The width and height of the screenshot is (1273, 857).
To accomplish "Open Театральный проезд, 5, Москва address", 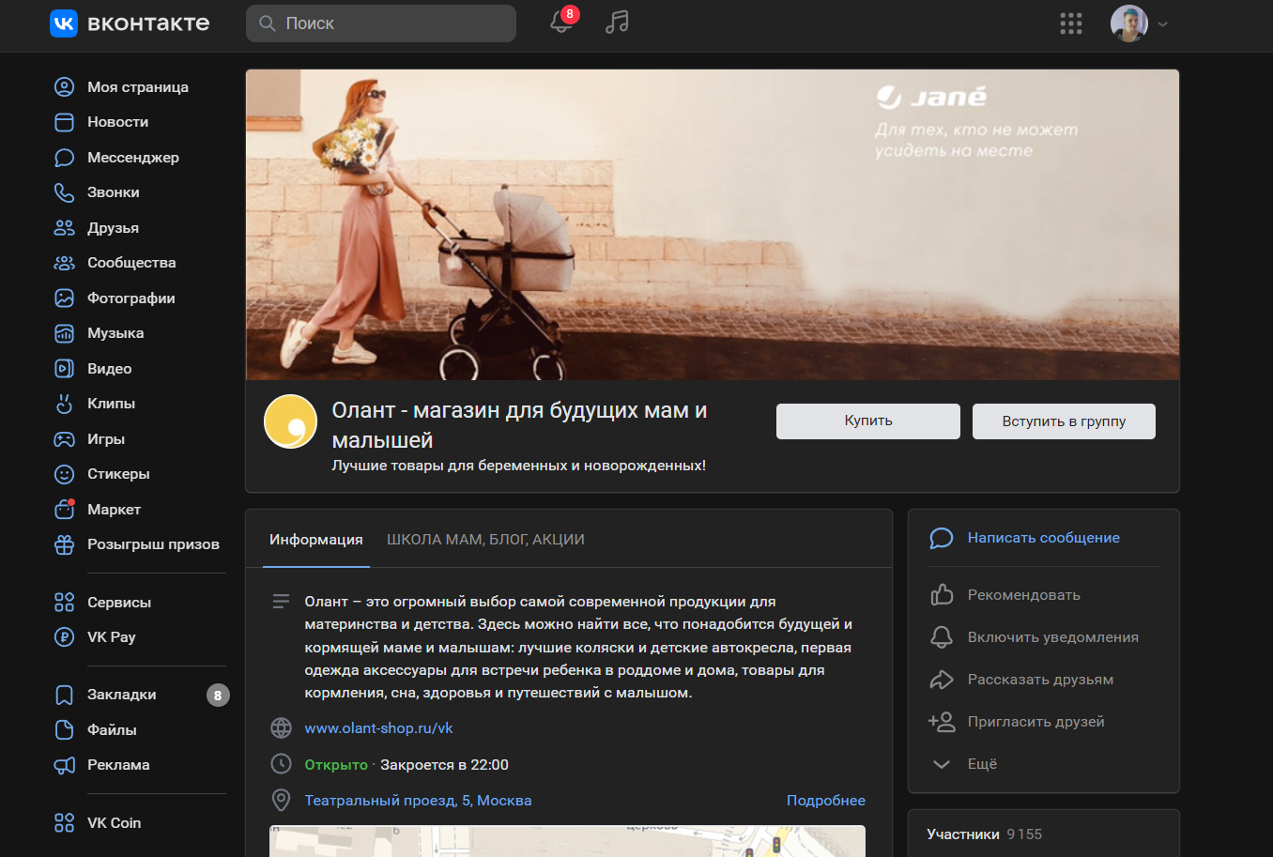I will (x=418, y=801).
